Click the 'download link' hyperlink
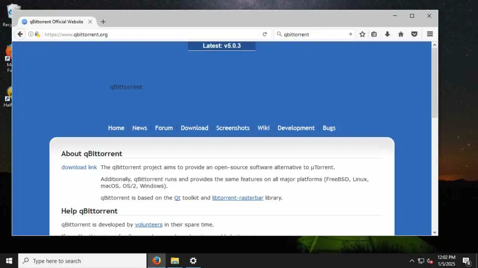Screen dimensions: 478x268 79,167
